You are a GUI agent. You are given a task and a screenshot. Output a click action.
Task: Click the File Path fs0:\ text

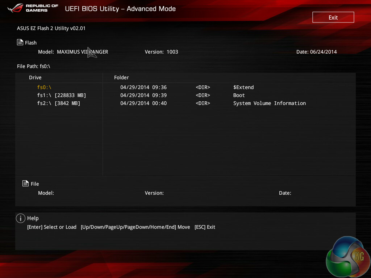click(34, 66)
